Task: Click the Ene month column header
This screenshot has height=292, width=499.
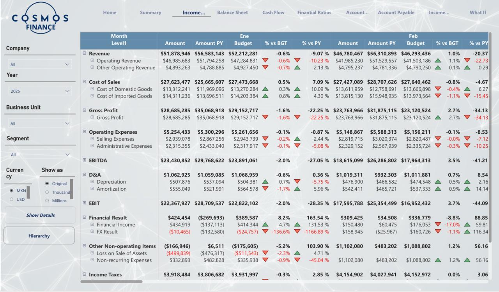Action: click(x=244, y=36)
